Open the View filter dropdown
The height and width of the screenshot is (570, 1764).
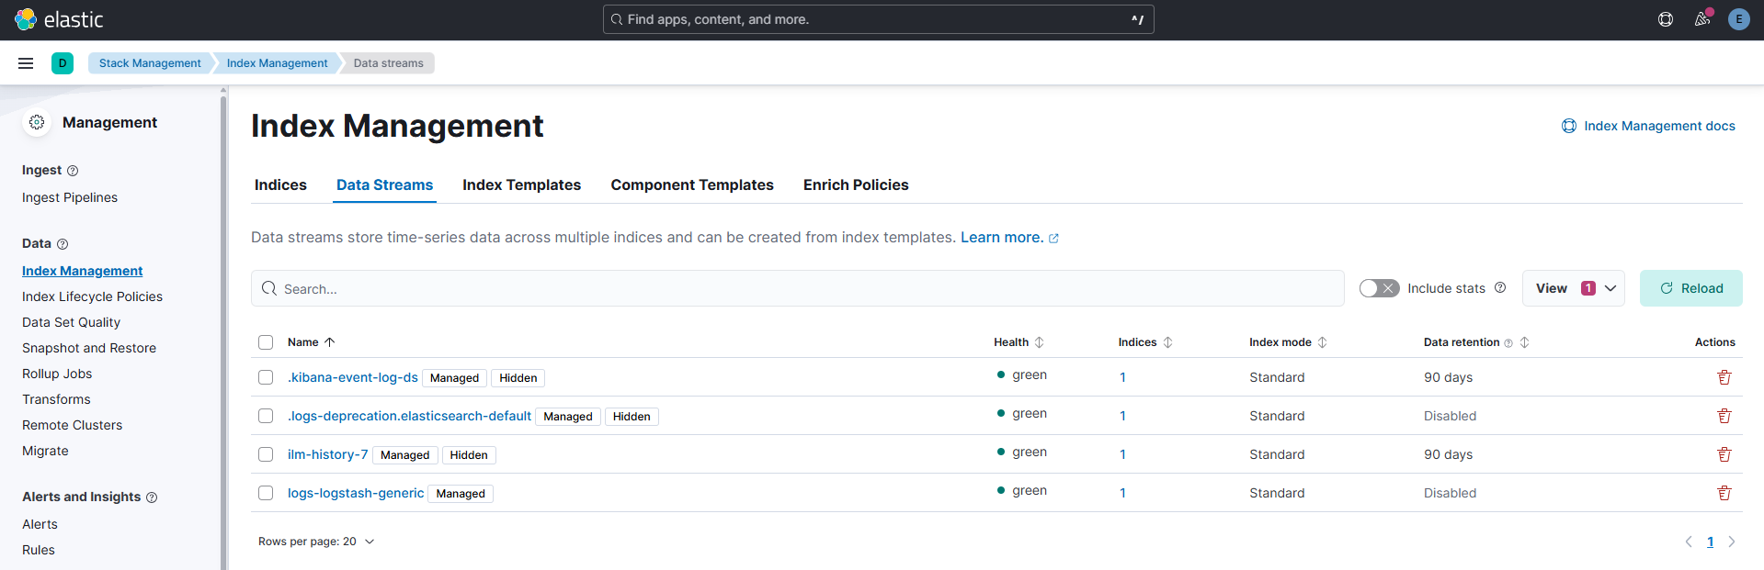[1573, 288]
